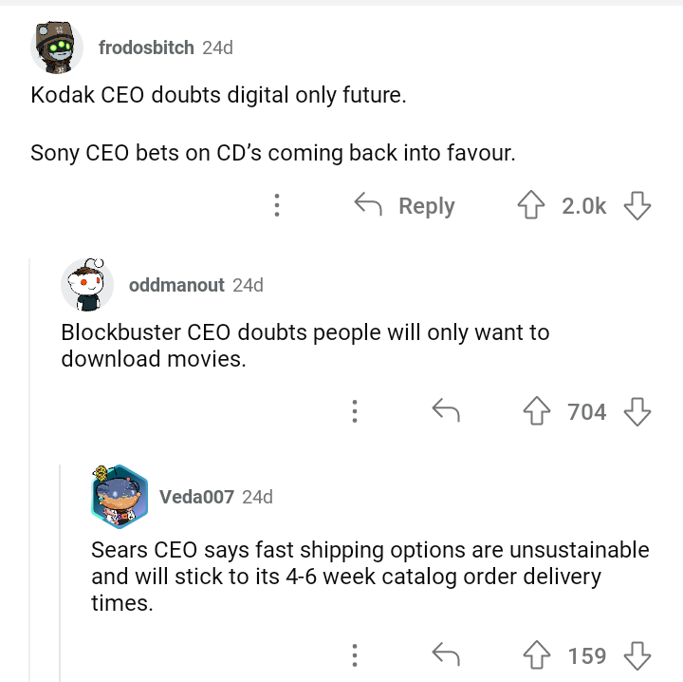Upvote oddmanout's Blockbuster comment
Viewport: 683px width, 682px height.
tap(537, 411)
